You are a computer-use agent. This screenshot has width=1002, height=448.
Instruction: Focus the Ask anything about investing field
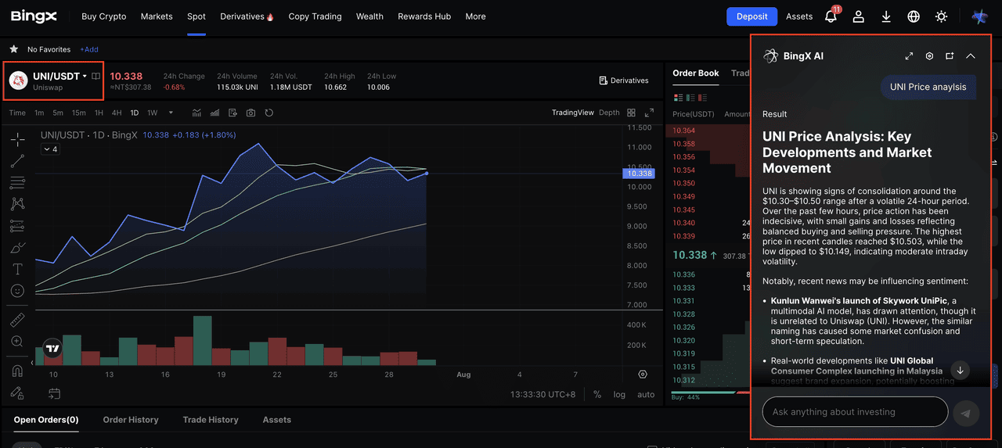tap(855, 412)
